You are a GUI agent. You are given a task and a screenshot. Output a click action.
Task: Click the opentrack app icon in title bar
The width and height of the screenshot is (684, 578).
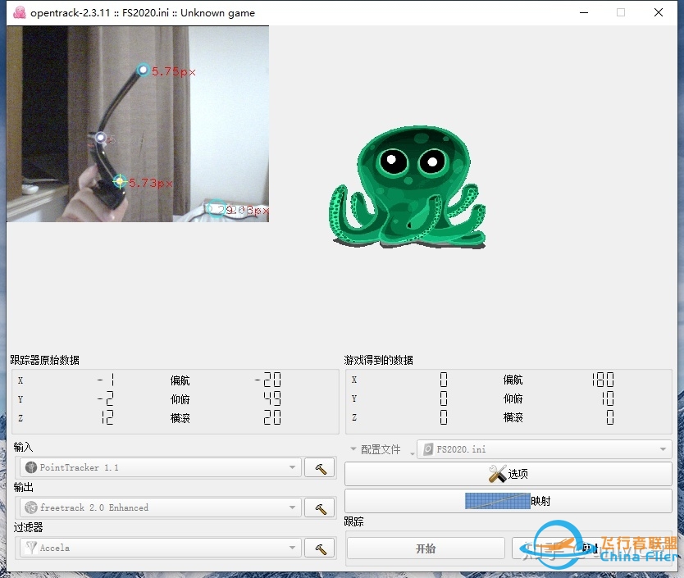[x=20, y=12]
